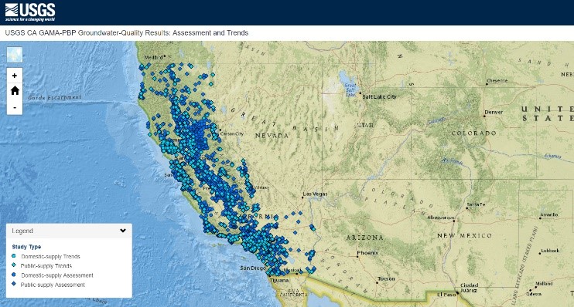The image size is (574, 307).
Task: Click the Salt Lake City map label
Action: (x=380, y=96)
